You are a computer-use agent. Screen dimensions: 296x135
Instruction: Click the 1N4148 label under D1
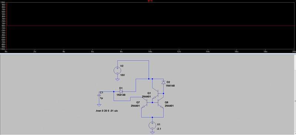[121, 95]
